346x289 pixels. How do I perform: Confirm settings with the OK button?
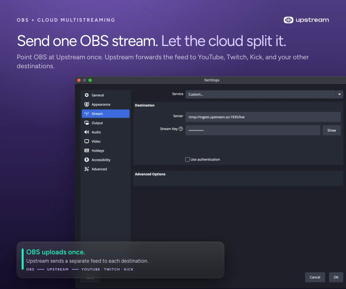coord(336,277)
